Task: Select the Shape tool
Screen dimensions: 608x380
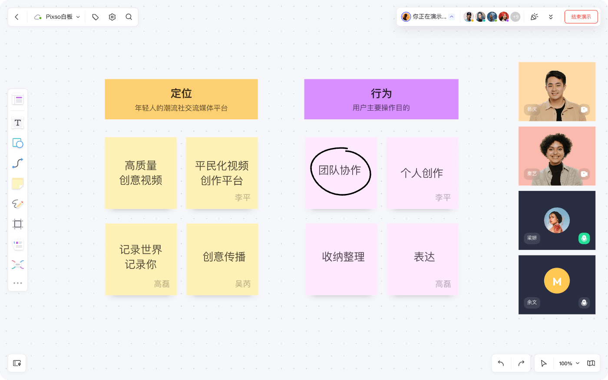Action: point(17,143)
